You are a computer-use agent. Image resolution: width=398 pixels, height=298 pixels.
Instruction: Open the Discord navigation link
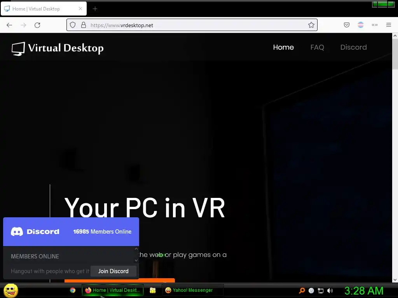[x=353, y=47]
